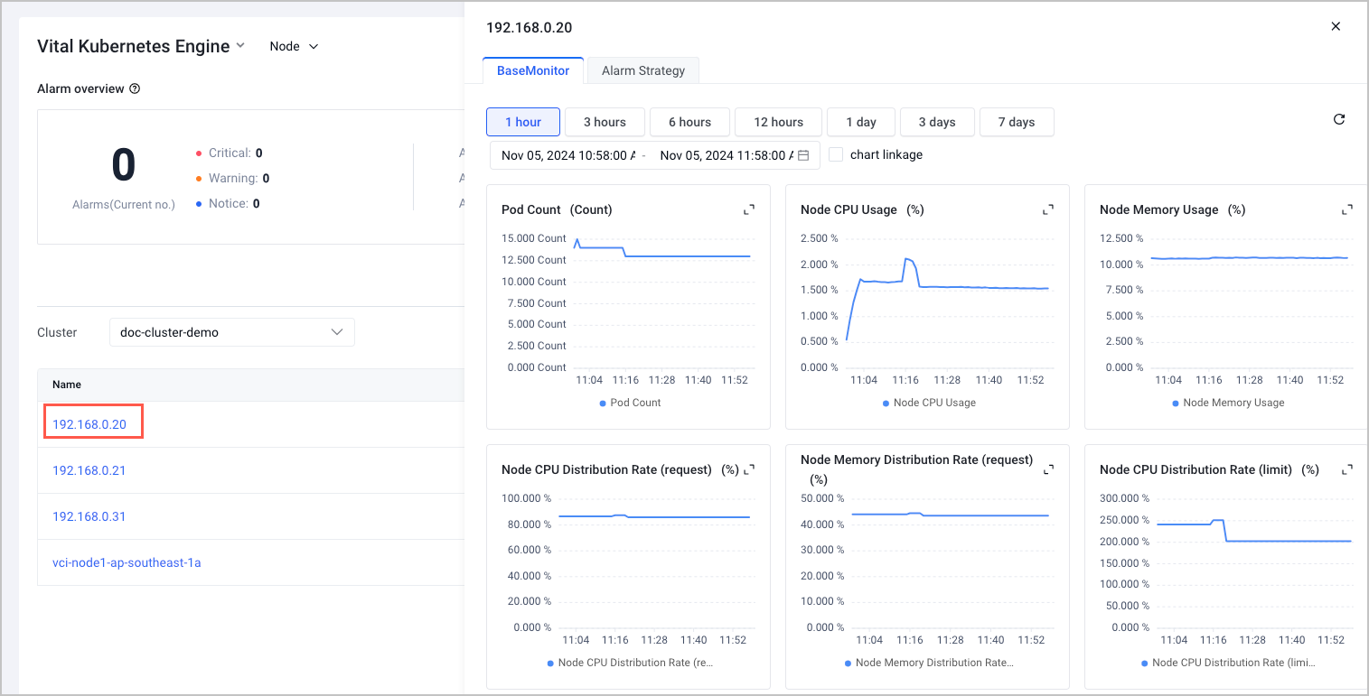Toggle Node Memory Distribution Rate legend
This screenshot has width=1369, height=696.
[929, 663]
